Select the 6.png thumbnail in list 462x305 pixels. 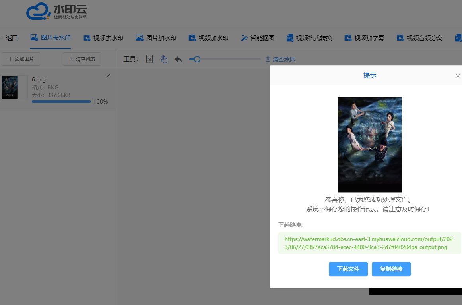coord(10,87)
